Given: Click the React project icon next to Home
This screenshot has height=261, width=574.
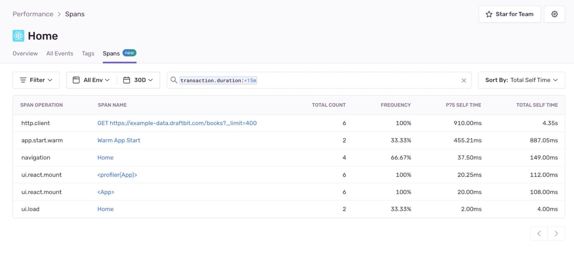Looking at the screenshot, I should (18, 36).
